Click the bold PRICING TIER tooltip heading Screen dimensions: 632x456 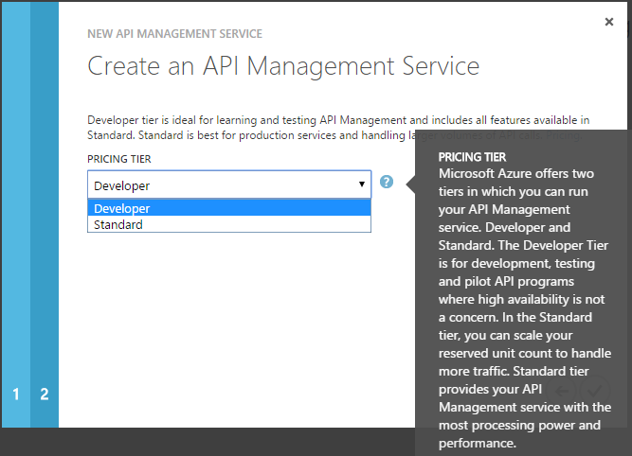click(x=473, y=157)
